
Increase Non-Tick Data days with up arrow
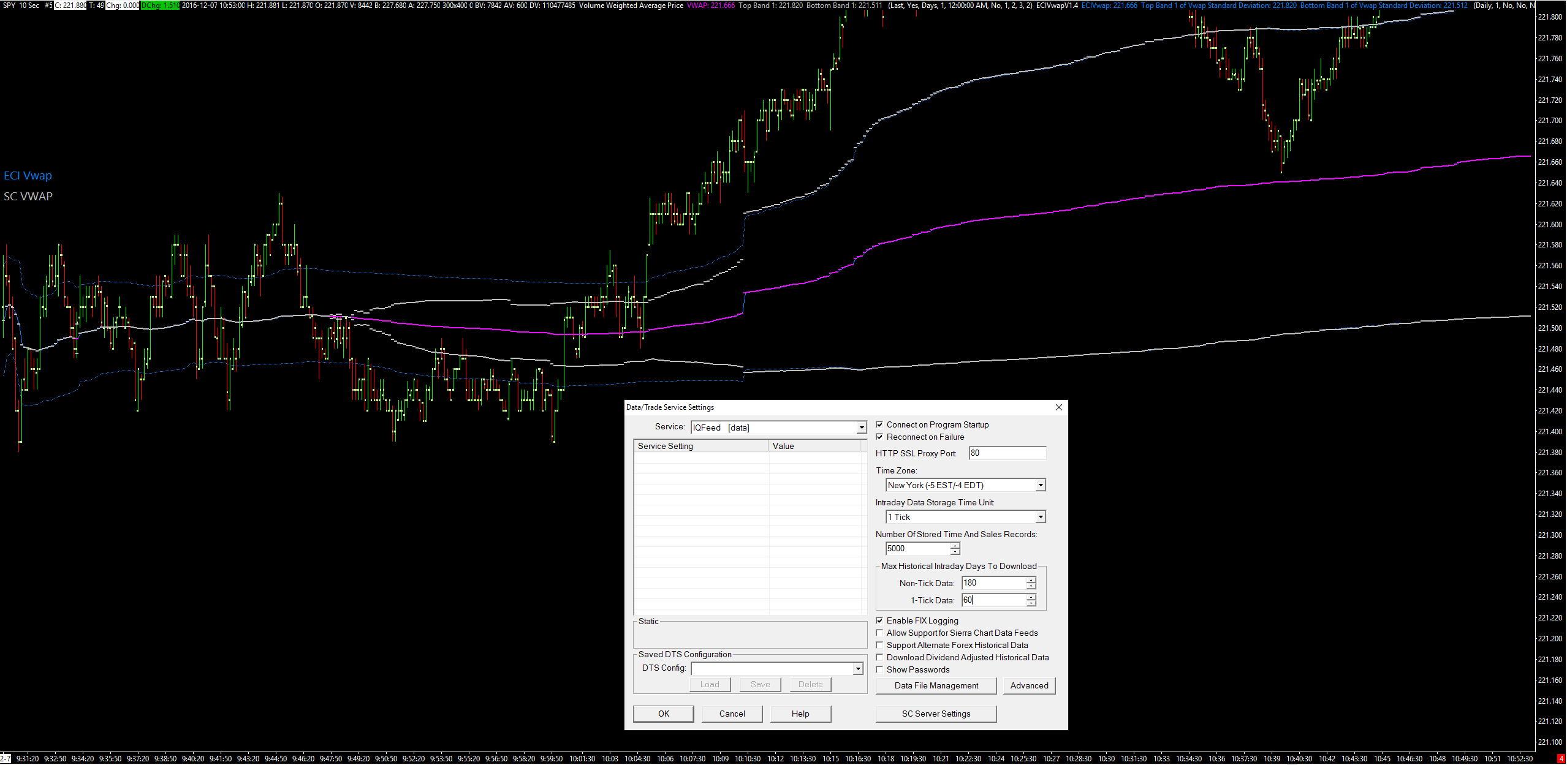click(1031, 579)
